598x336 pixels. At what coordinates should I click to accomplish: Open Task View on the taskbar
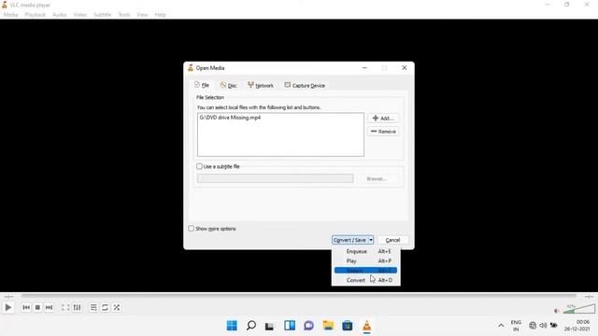click(270, 326)
